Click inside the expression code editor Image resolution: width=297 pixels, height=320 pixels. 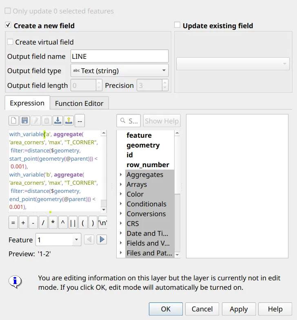click(55, 171)
